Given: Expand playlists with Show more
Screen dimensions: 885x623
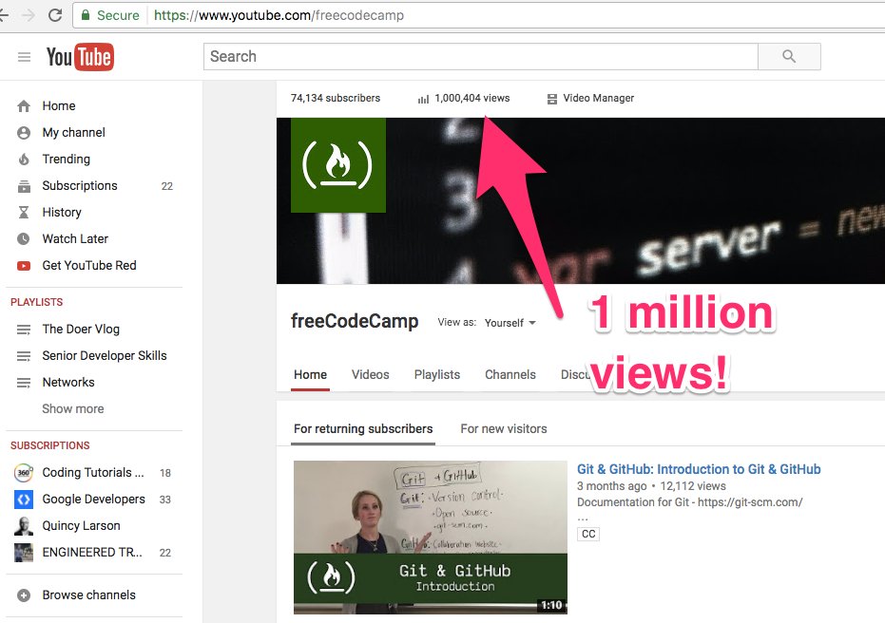Looking at the screenshot, I should click(73, 408).
